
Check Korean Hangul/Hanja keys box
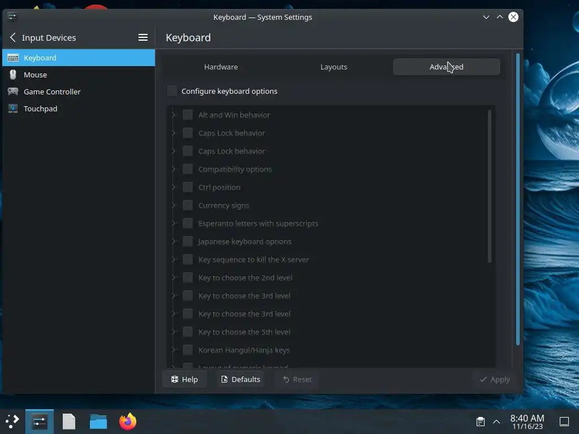click(x=188, y=350)
